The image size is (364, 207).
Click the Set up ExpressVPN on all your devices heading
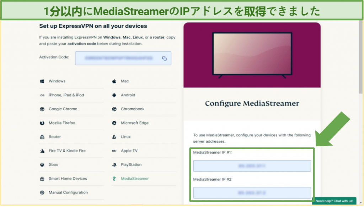(x=93, y=26)
